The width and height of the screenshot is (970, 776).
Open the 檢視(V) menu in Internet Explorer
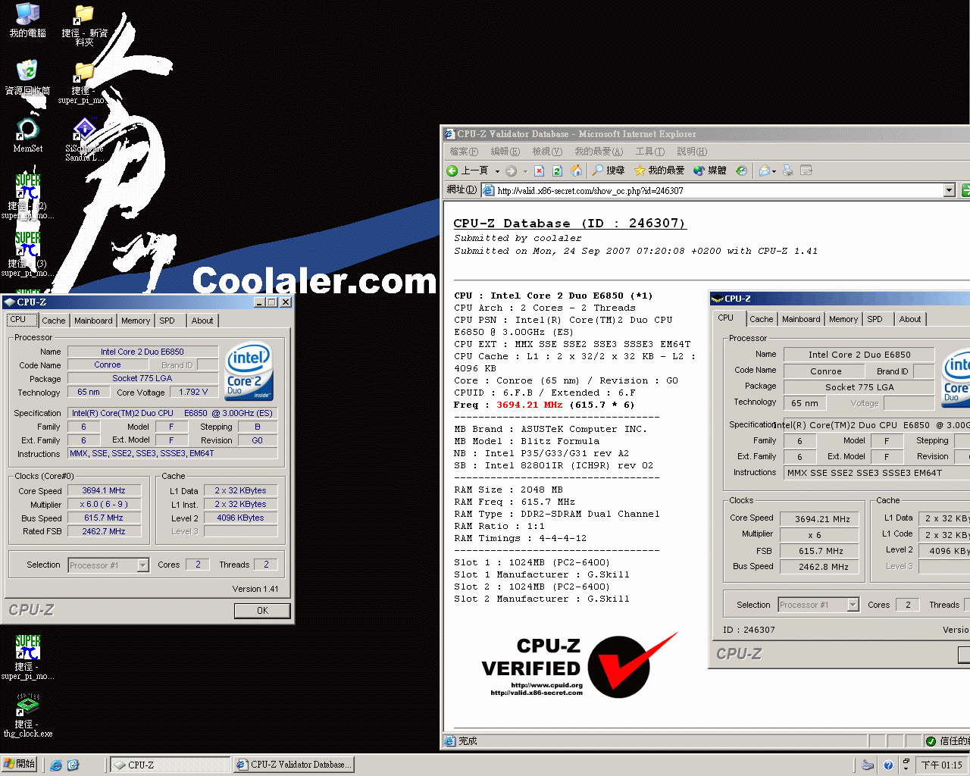[x=546, y=152]
